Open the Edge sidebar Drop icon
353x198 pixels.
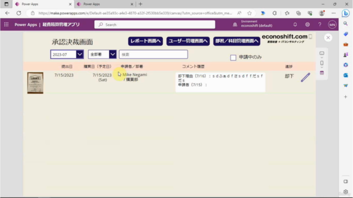coord(346,86)
